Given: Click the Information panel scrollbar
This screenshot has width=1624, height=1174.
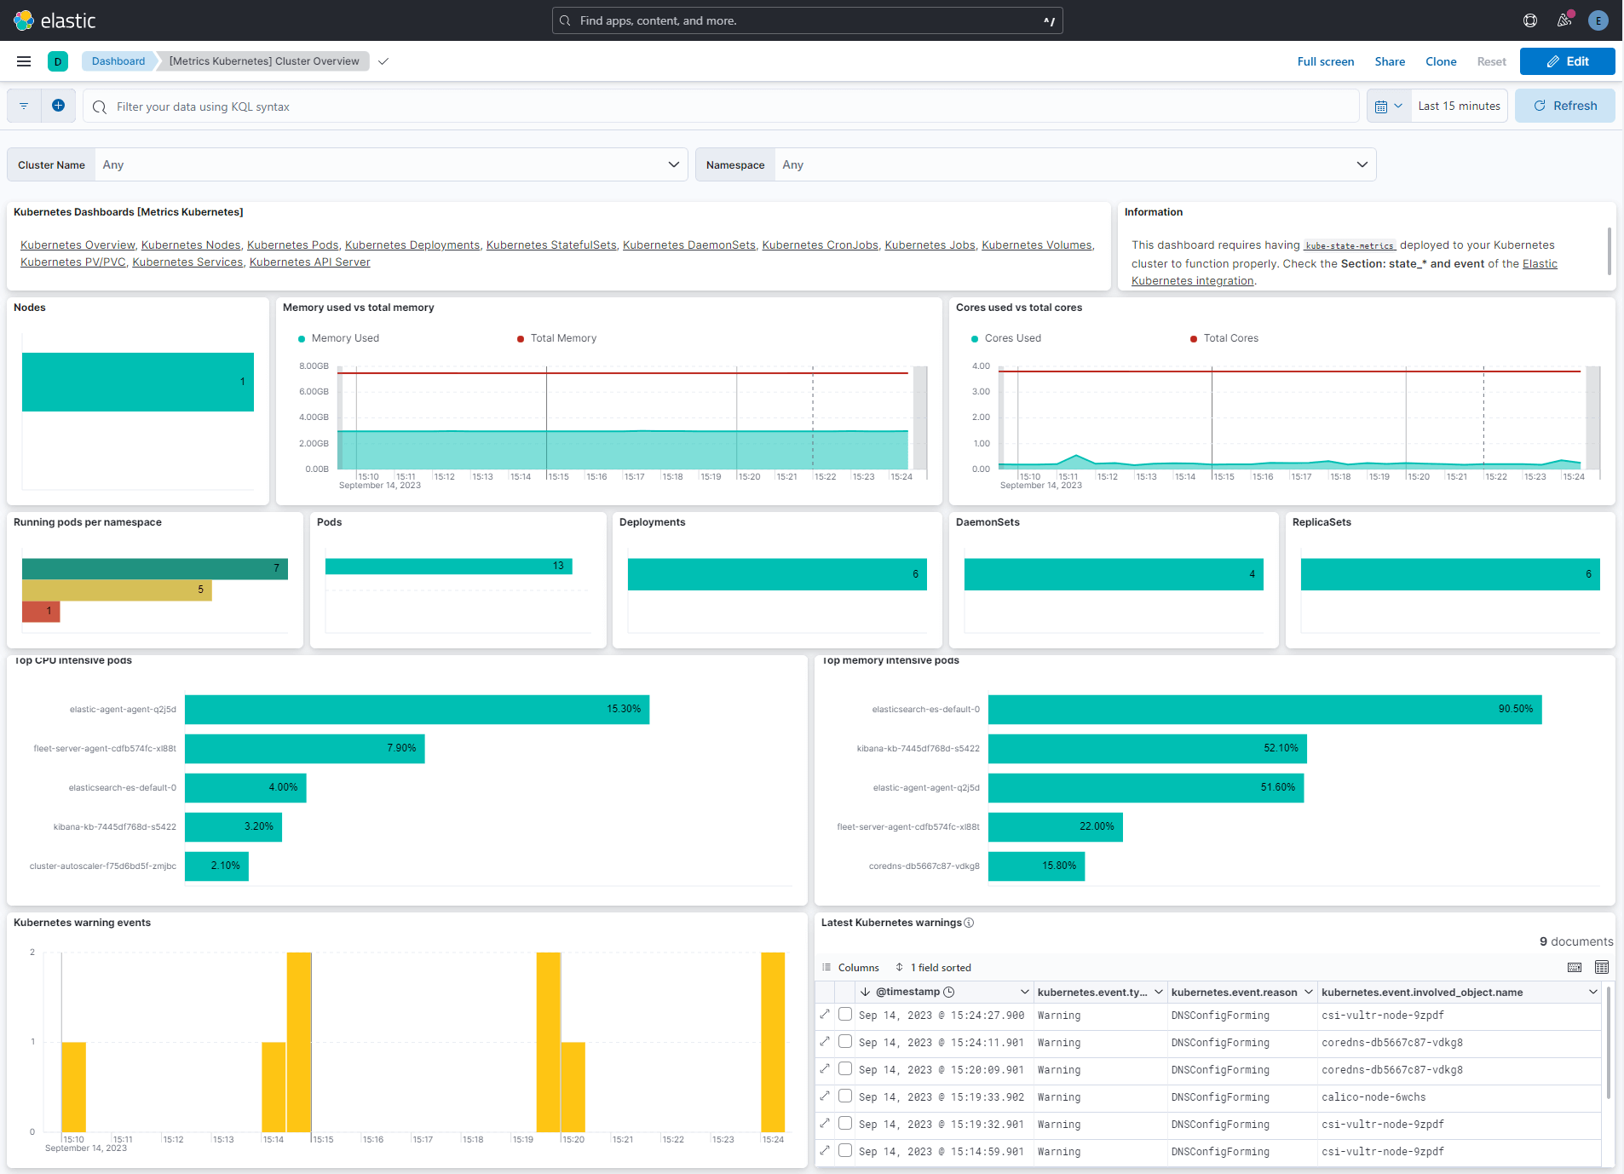Looking at the screenshot, I should tap(1609, 251).
